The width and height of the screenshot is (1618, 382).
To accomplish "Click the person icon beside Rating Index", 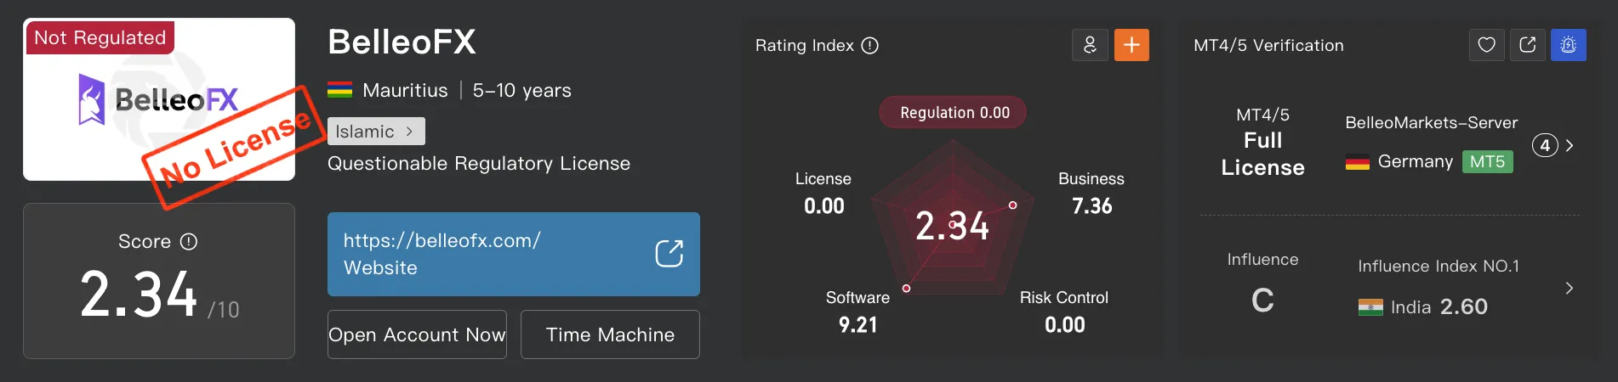I will tap(1090, 45).
